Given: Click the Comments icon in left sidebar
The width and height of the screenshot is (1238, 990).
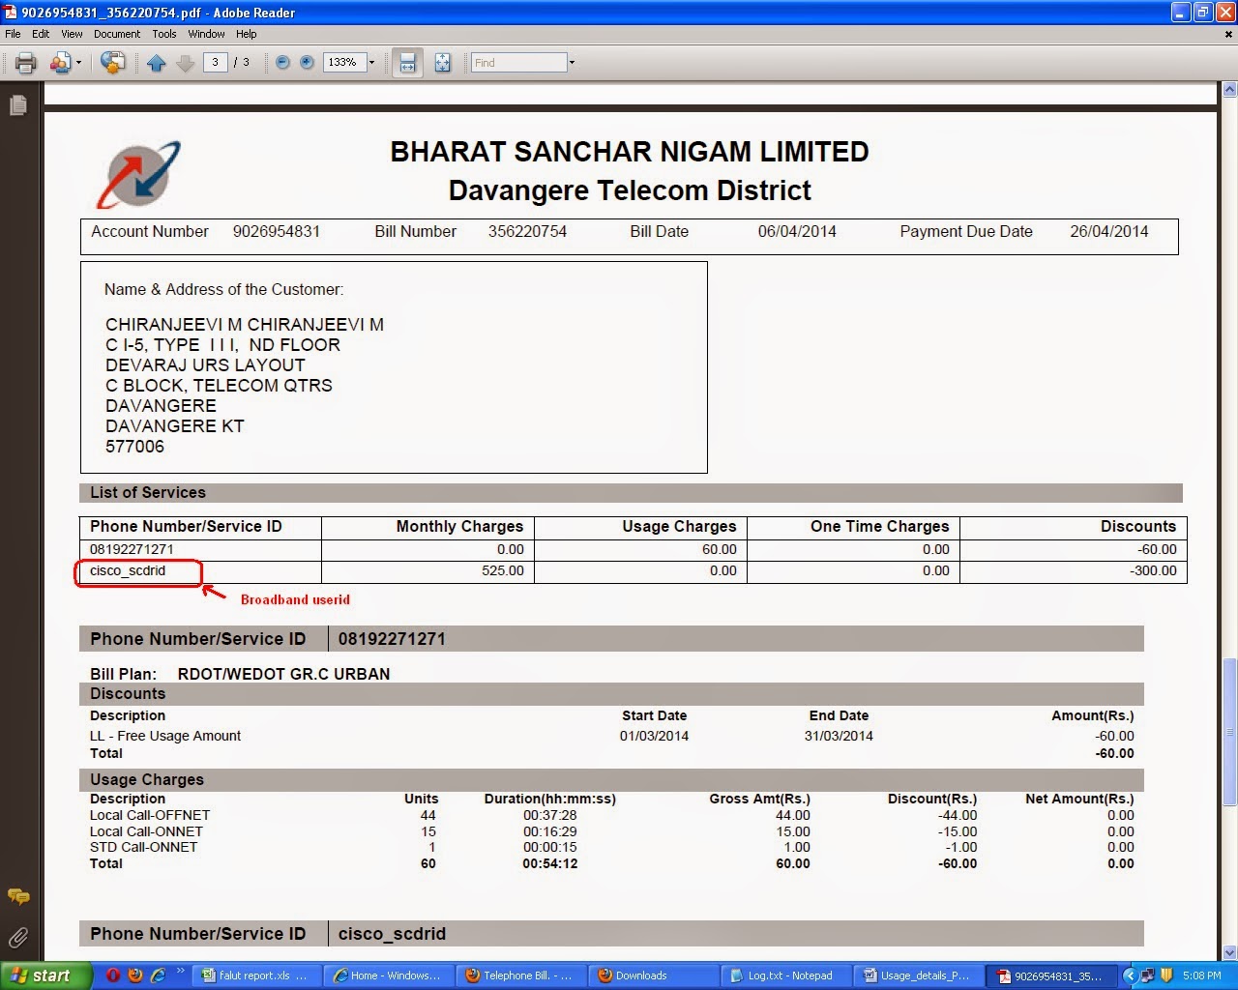Looking at the screenshot, I should click(17, 897).
